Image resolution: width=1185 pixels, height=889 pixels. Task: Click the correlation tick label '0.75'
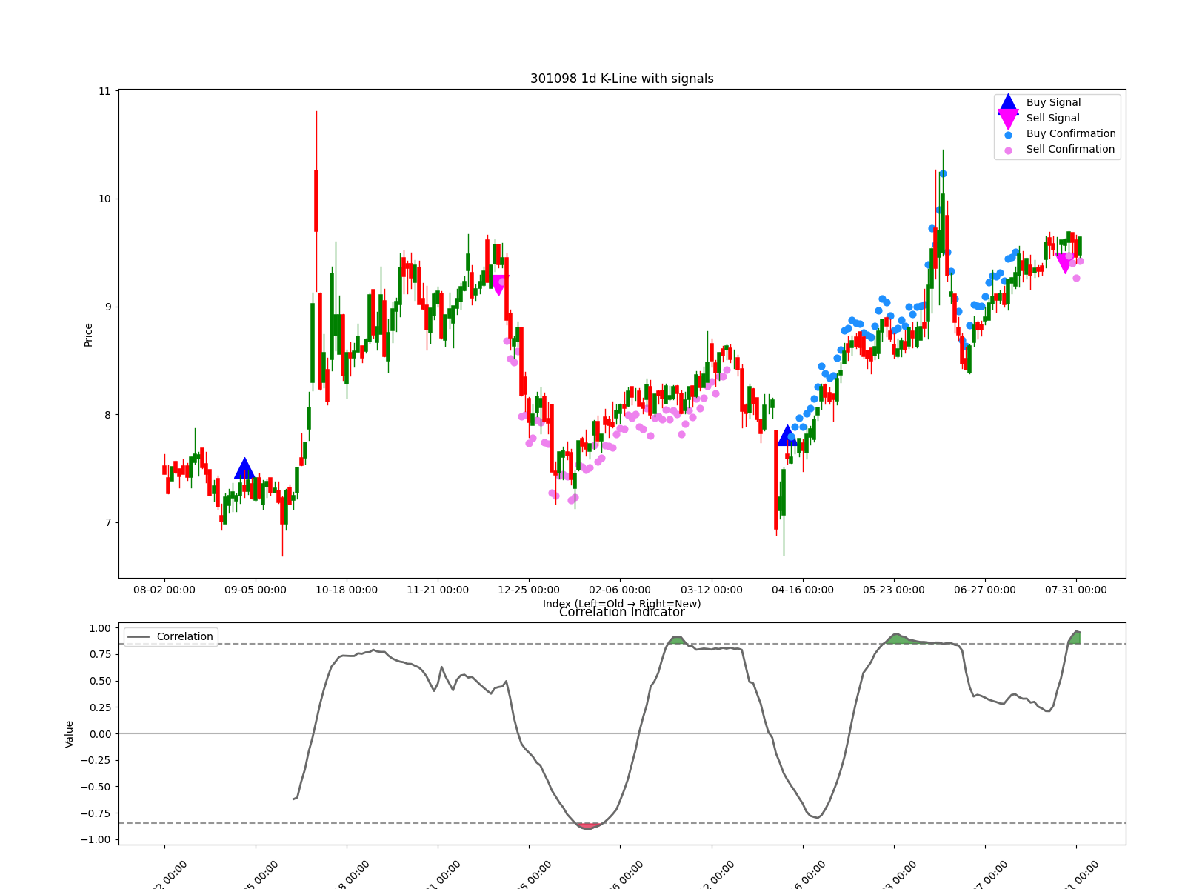(99, 655)
